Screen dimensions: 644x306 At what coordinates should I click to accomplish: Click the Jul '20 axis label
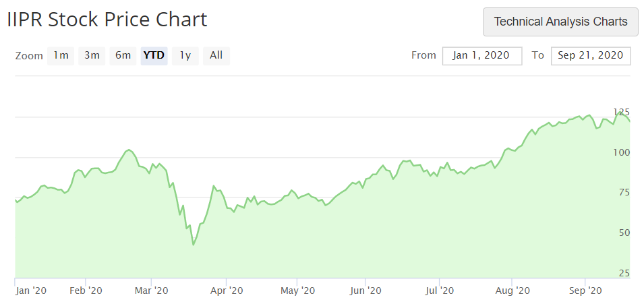[440, 290]
